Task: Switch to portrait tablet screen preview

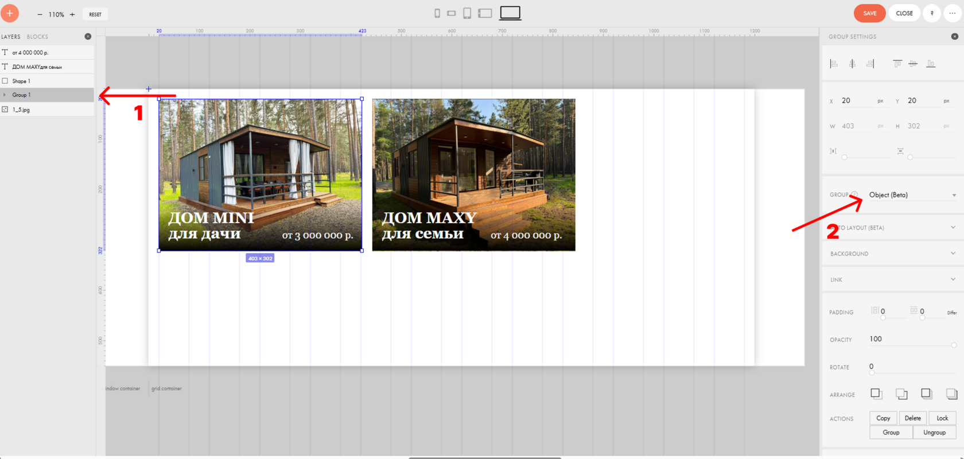Action: (x=467, y=13)
